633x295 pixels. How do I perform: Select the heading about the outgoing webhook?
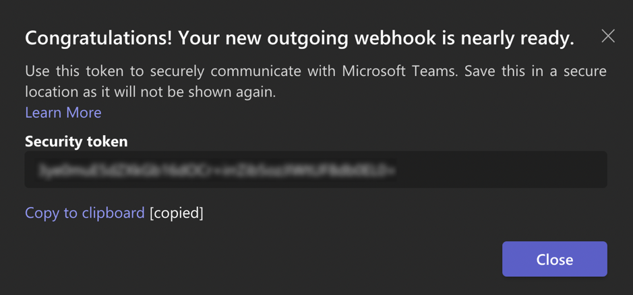click(x=299, y=38)
